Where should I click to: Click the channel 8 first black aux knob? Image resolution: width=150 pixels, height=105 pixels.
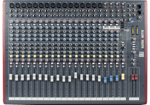[x=53, y=44]
